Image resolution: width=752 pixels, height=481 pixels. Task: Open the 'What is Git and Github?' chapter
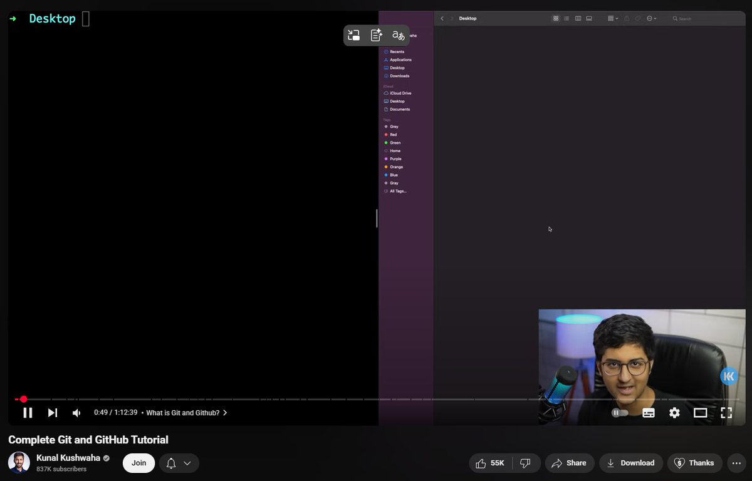point(184,413)
